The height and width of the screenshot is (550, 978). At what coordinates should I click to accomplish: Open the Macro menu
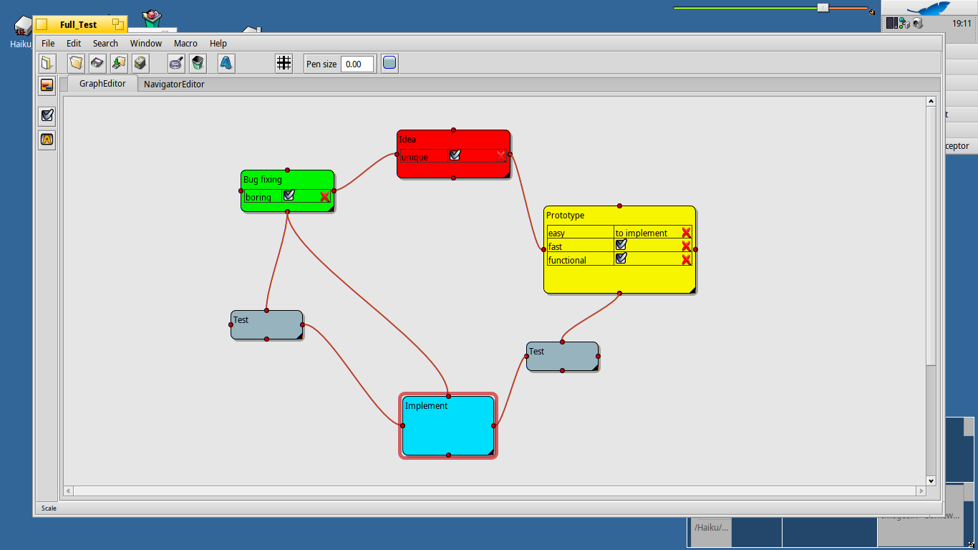pyautogui.click(x=185, y=43)
